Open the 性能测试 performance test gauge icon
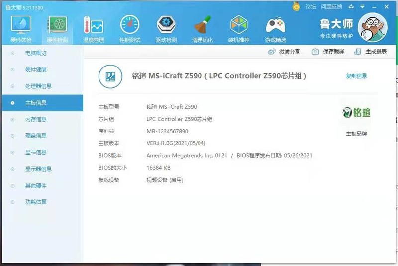Image resolution: width=398 pixels, height=266 pixels. tap(130, 29)
